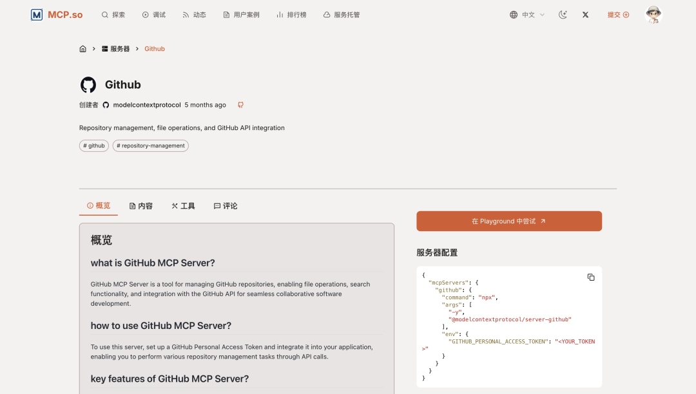Click the orange GitHub repo icon
Screen dimensions: 696x394
pyautogui.click(x=240, y=105)
